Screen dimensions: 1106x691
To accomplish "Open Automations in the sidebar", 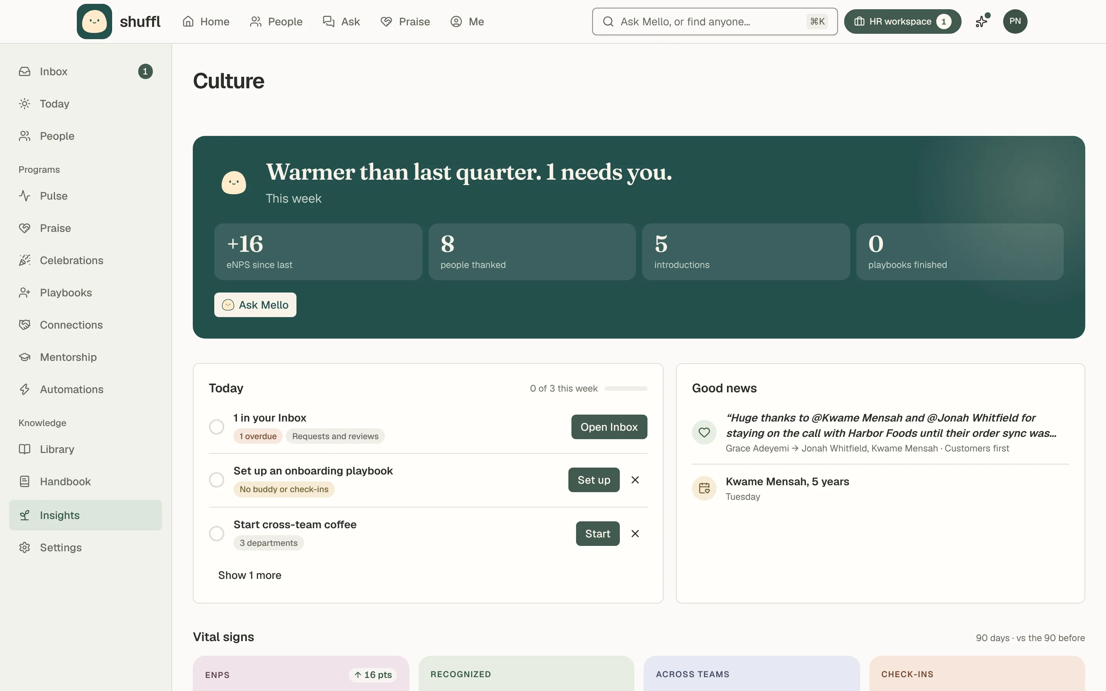I will tap(86, 389).
